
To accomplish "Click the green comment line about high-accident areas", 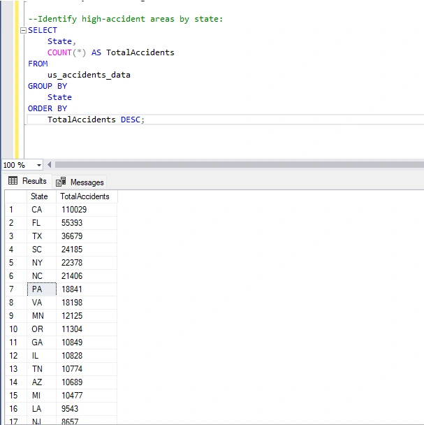I will click(x=126, y=19).
